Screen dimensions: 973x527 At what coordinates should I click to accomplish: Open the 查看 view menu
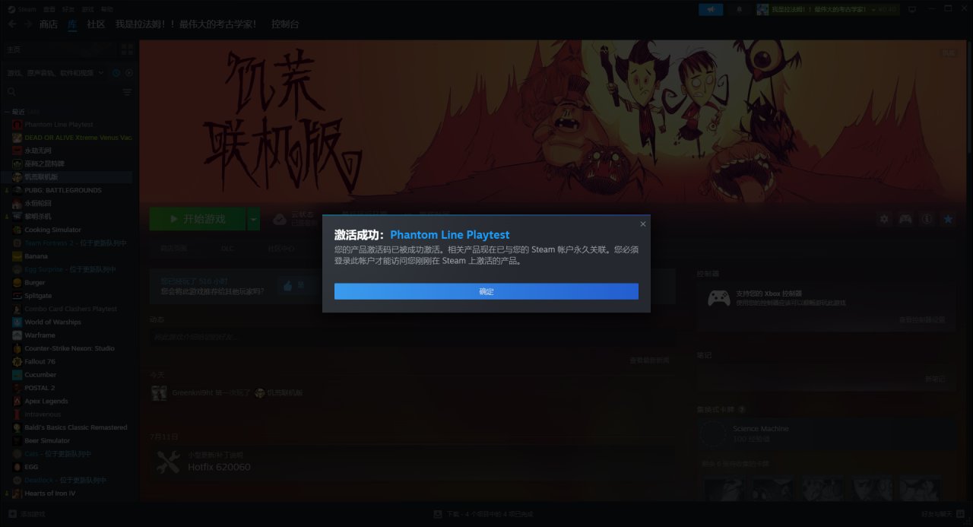click(49, 9)
